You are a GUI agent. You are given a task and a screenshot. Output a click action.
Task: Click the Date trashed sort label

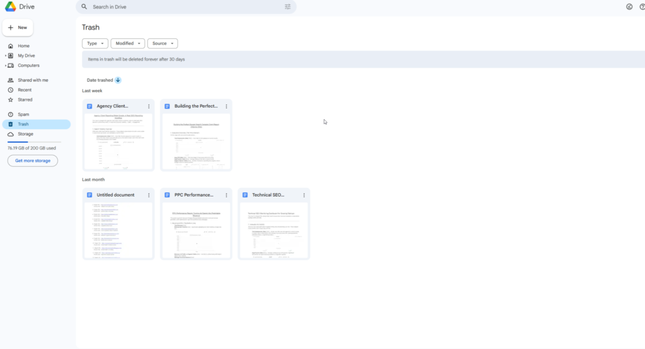click(100, 80)
